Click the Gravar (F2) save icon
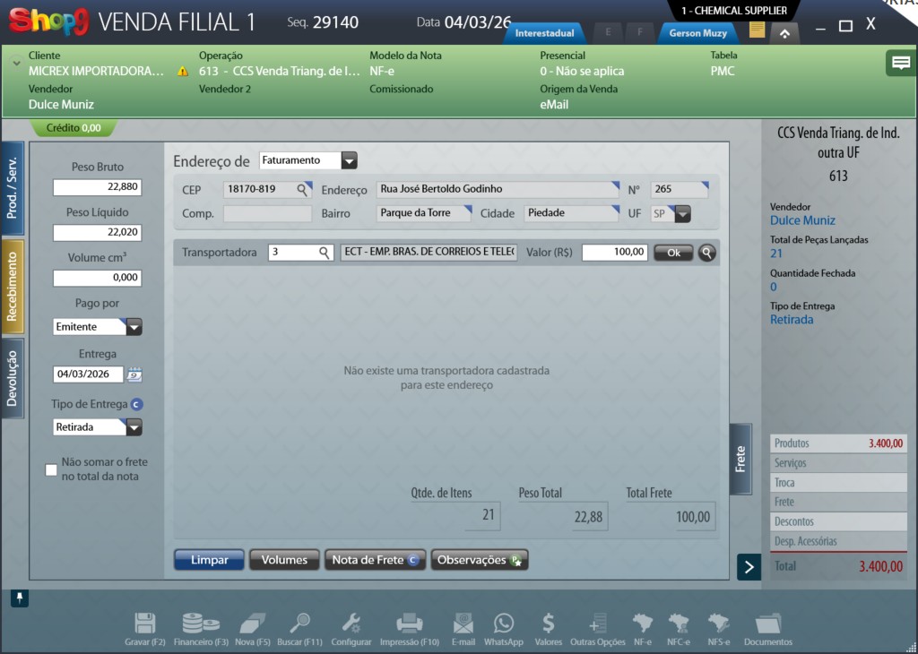The width and height of the screenshot is (918, 654). tap(145, 624)
